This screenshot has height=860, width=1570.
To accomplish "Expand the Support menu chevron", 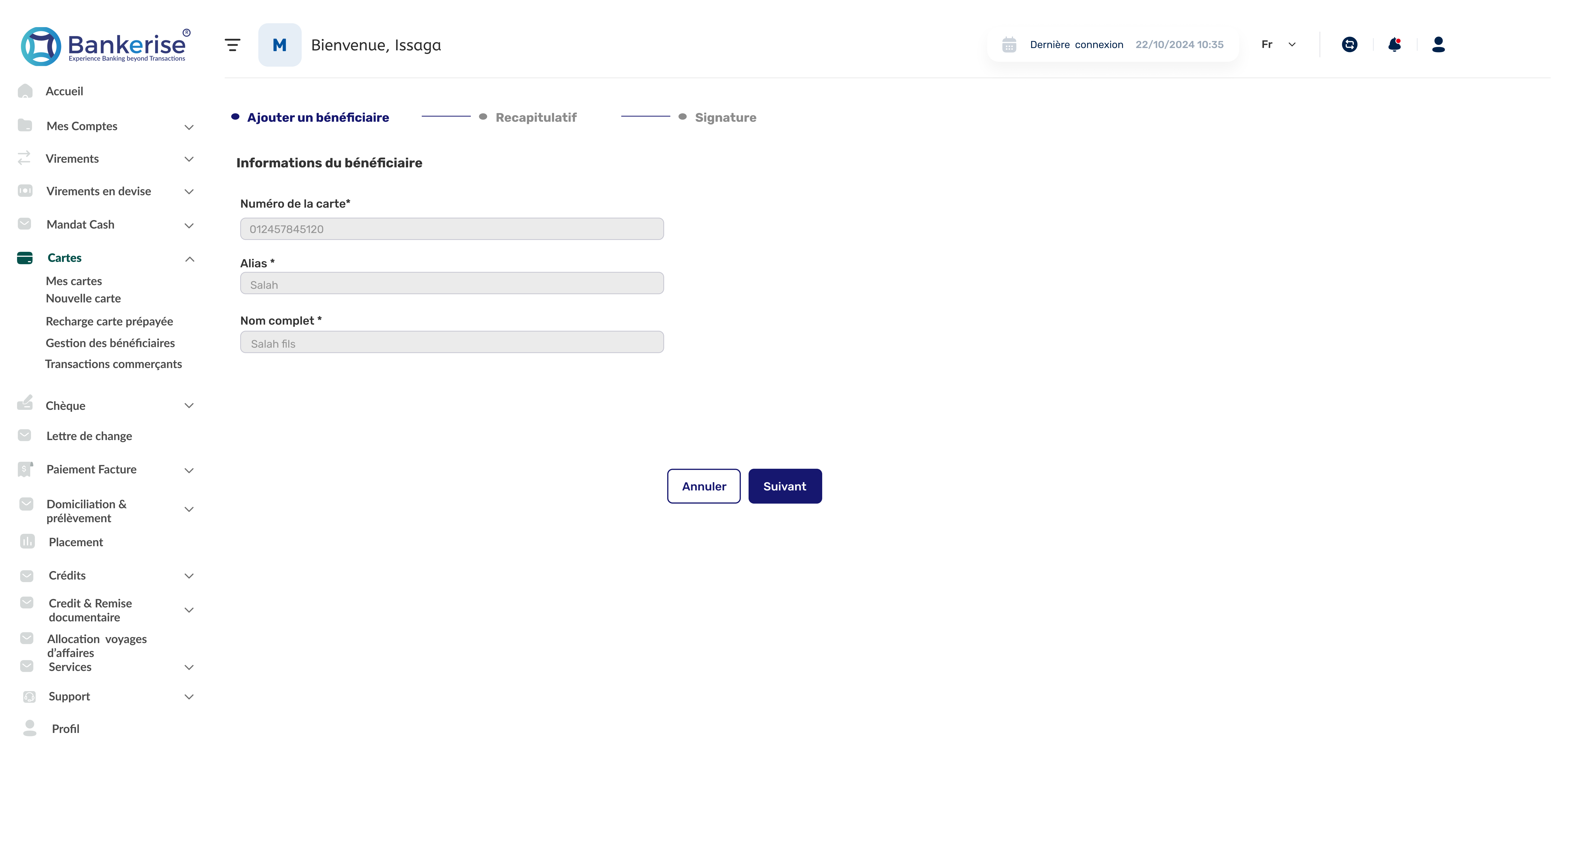I will (x=189, y=697).
